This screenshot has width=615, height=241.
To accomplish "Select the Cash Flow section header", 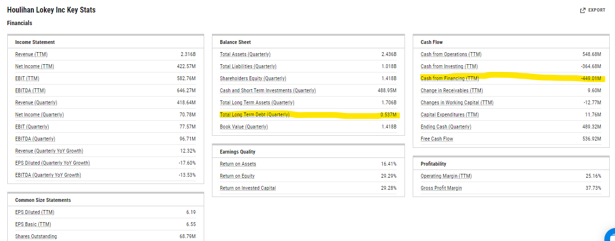I will [x=432, y=42].
